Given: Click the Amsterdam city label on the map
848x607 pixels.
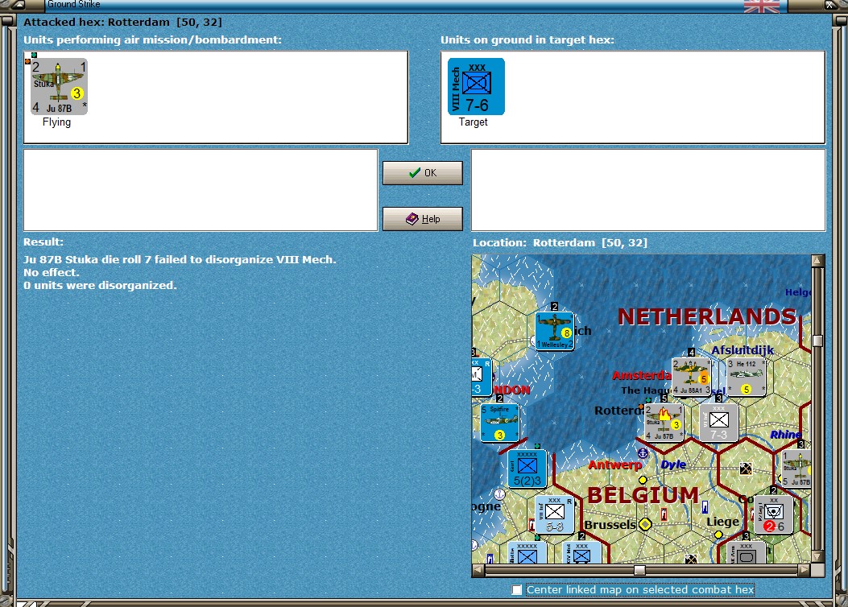Looking at the screenshot, I should (642, 375).
